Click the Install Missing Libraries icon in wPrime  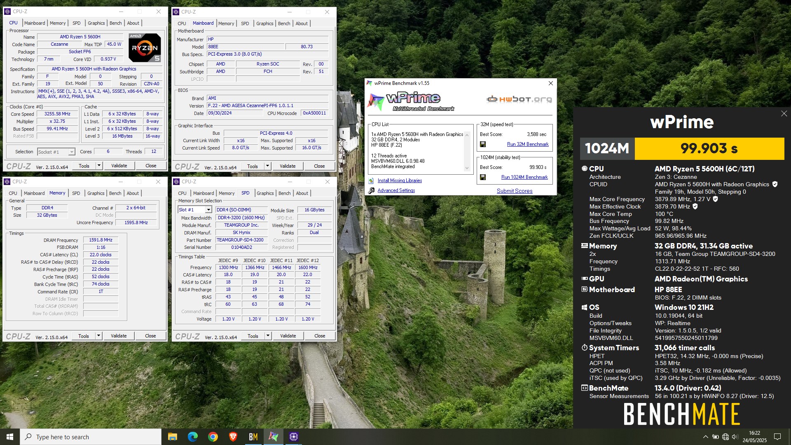point(371,180)
